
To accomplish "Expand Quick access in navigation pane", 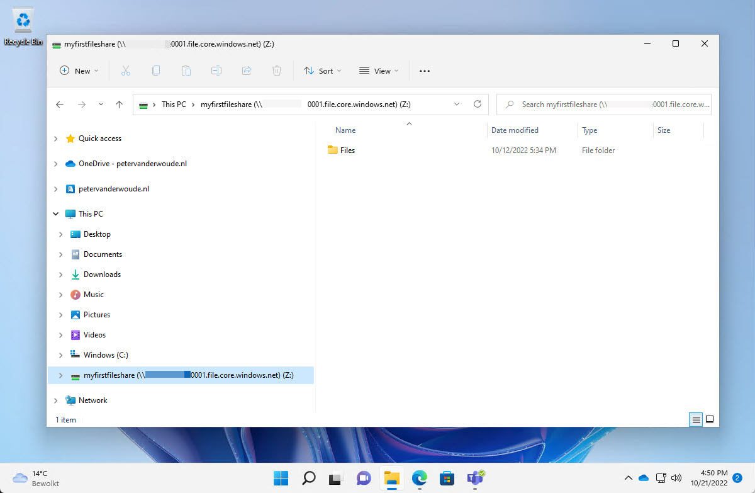I will [55, 139].
